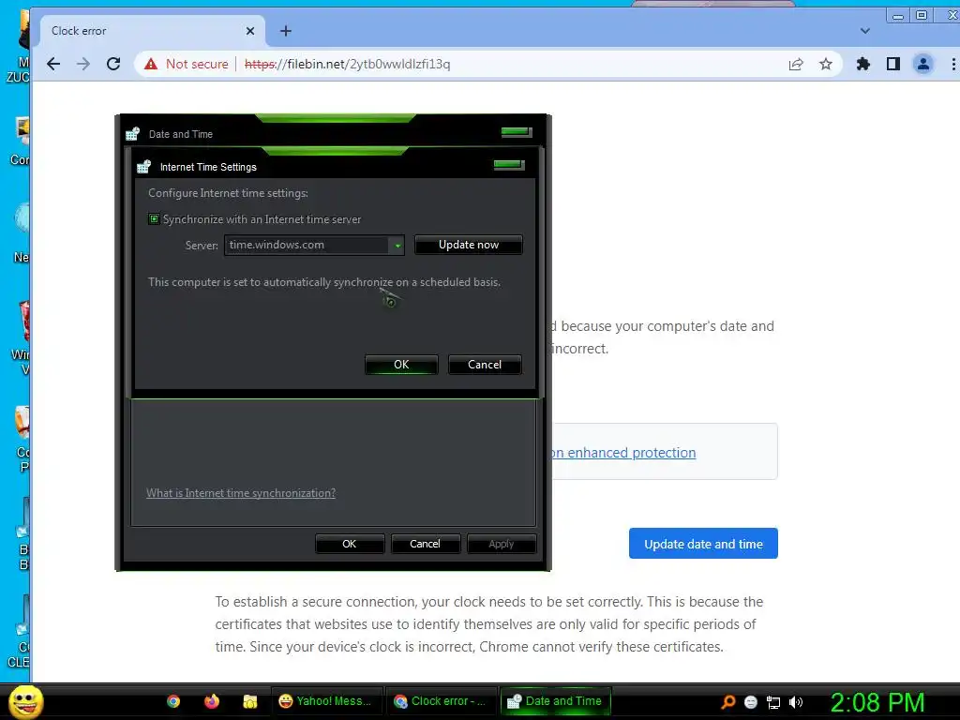The width and height of the screenshot is (960, 720).
Task: Open a new Chrome tab
Action: tap(286, 31)
